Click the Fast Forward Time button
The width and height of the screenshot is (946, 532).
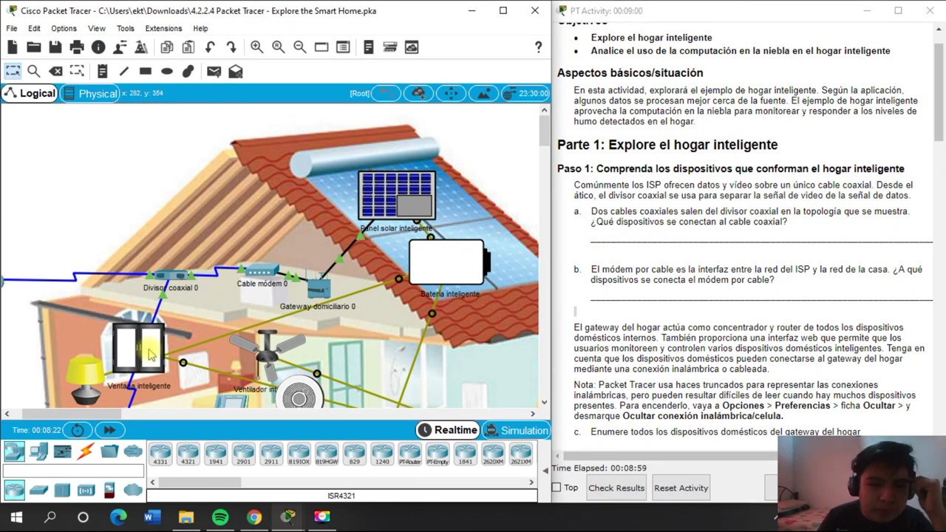pyautogui.click(x=109, y=430)
